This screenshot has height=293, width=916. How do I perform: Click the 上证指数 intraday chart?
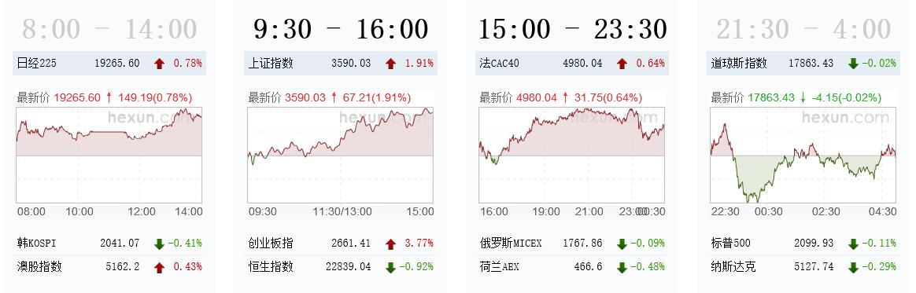[x=341, y=155]
